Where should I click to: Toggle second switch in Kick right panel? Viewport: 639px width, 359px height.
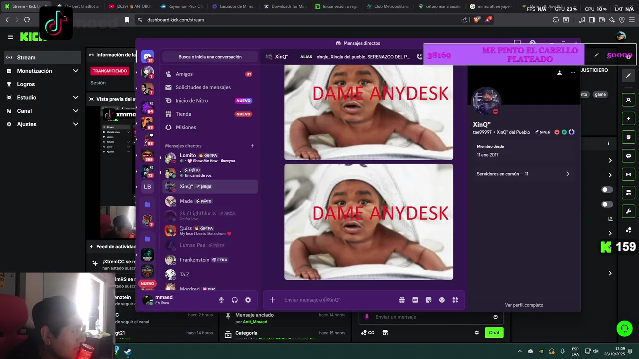click(x=607, y=204)
